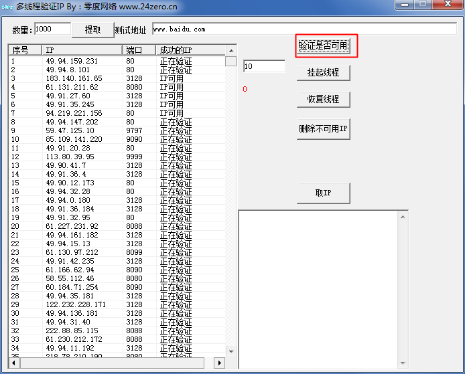This screenshot has width=465, height=374.
Task: Select row with IP 58.55.112.46
Action: (117, 278)
